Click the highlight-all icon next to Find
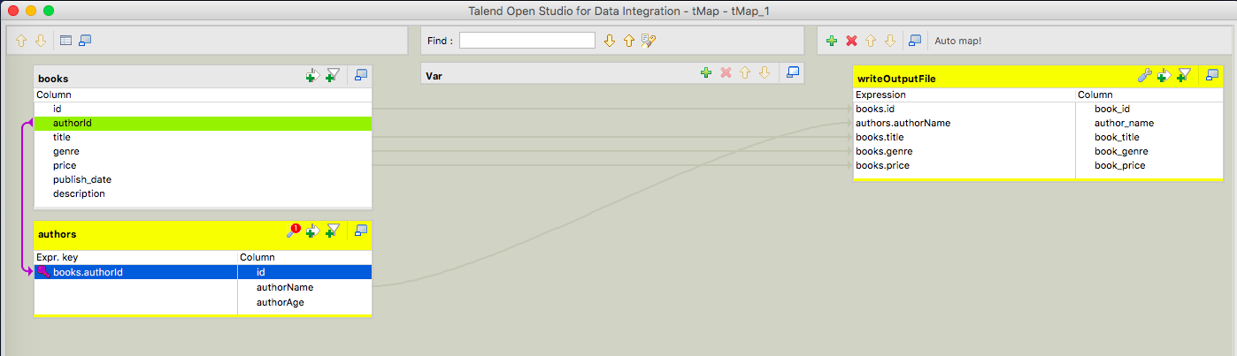 pyautogui.click(x=649, y=41)
